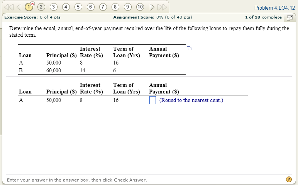Jump to last question arrow

point(162,7)
